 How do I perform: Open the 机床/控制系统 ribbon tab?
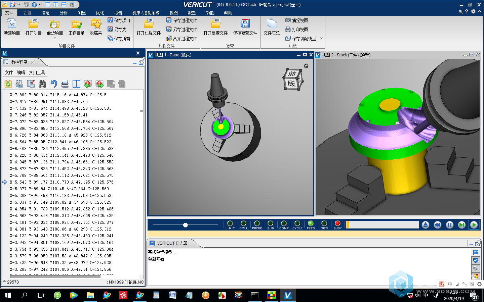click(146, 13)
